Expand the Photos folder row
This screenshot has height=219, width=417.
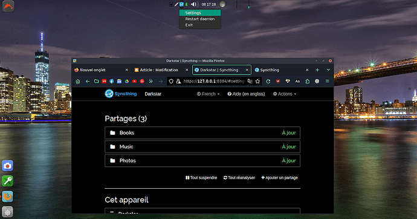202,161
